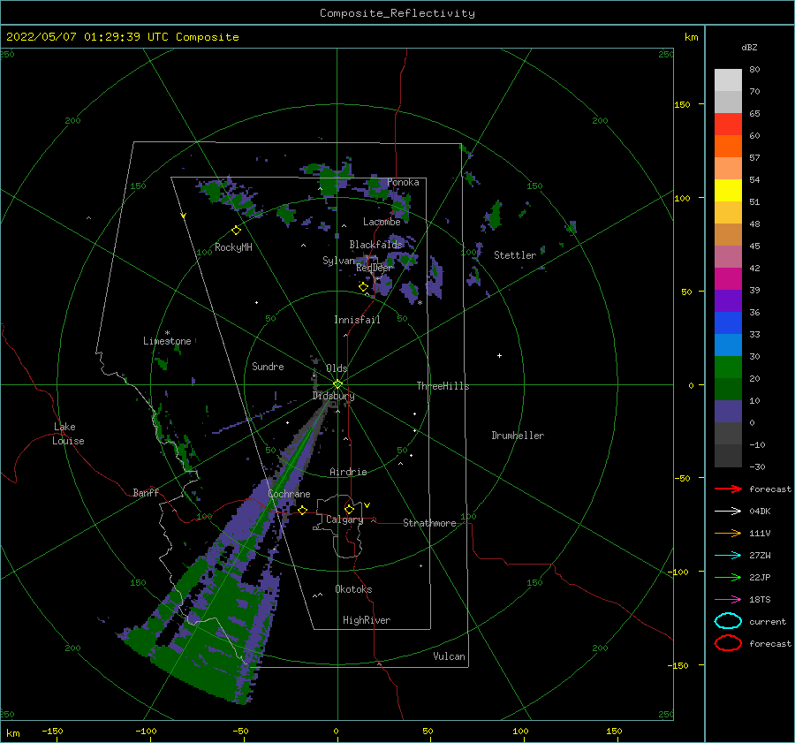Click the RockyMH location label
Image resolution: width=795 pixels, height=743 pixels.
[233, 247]
